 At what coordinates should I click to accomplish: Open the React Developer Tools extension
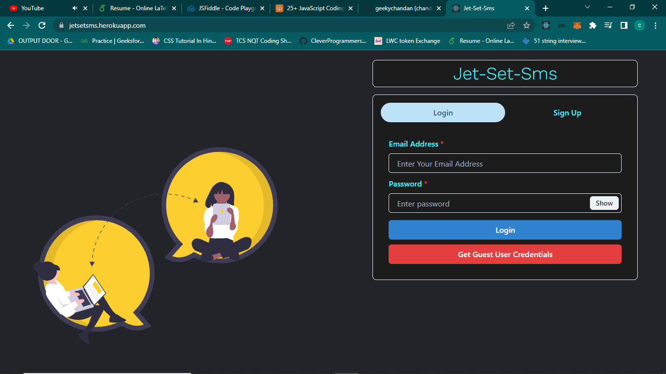coord(546,25)
